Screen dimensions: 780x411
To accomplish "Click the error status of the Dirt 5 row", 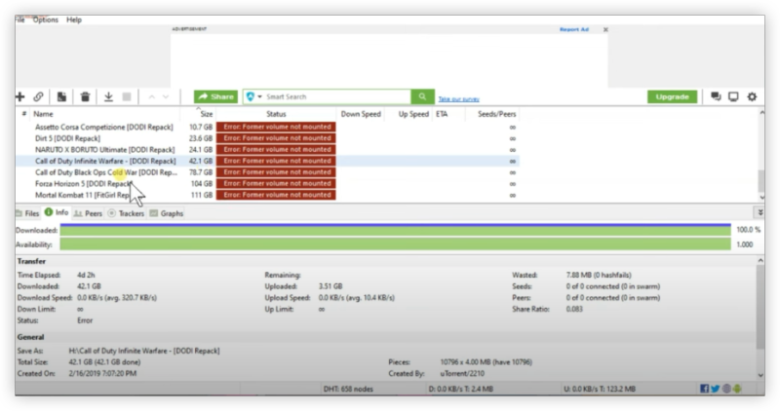I will [276, 138].
